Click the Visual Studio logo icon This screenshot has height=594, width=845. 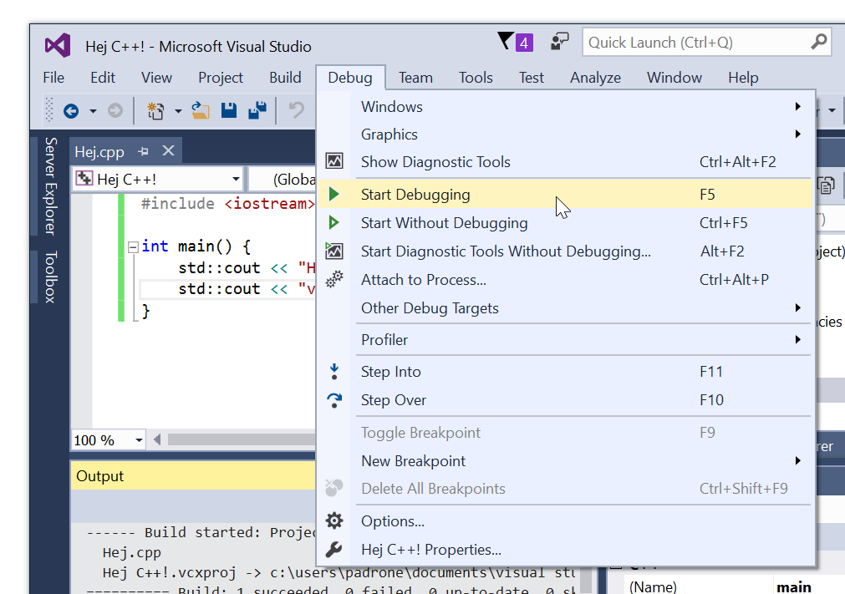click(x=58, y=45)
